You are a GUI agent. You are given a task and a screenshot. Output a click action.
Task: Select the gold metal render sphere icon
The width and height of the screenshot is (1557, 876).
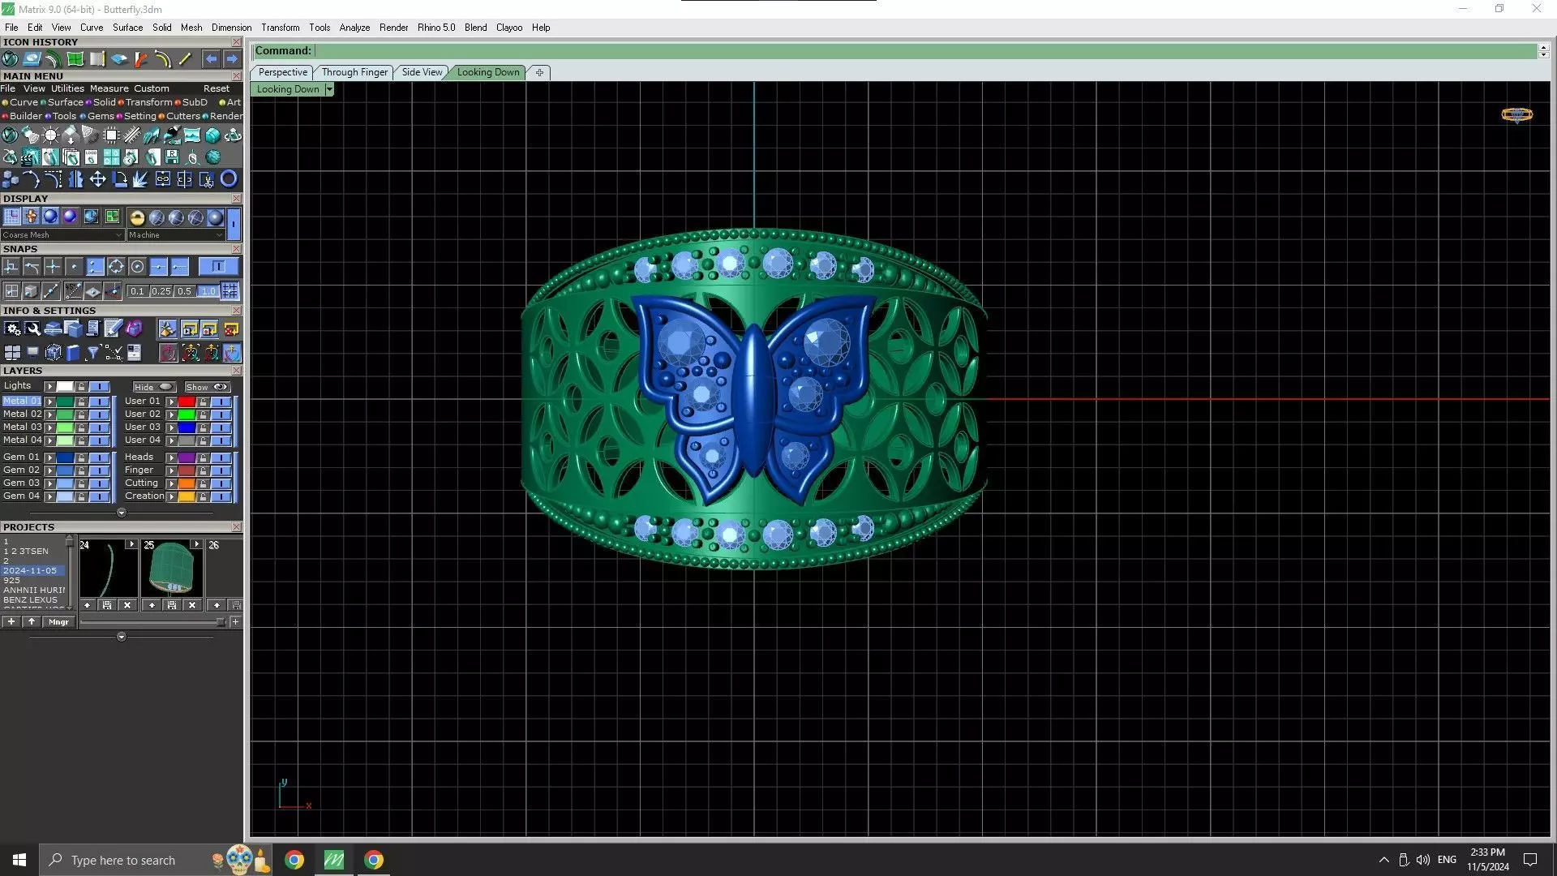(136, 217)
